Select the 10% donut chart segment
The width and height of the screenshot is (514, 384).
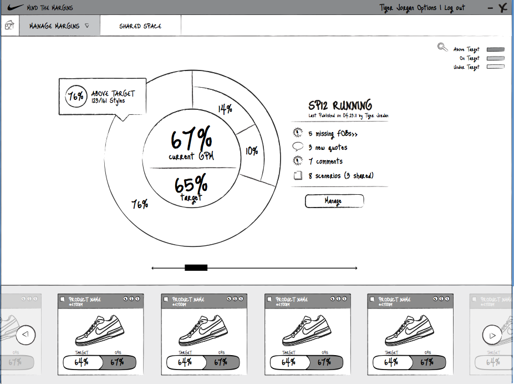pyautogui.click(x=252, y=151)
